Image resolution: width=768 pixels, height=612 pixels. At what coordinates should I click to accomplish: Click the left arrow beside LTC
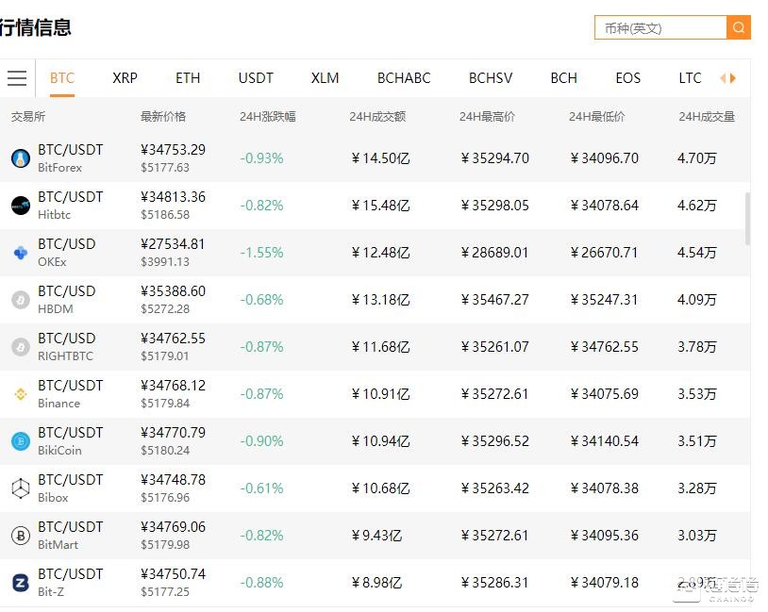(x=721, y=78)
